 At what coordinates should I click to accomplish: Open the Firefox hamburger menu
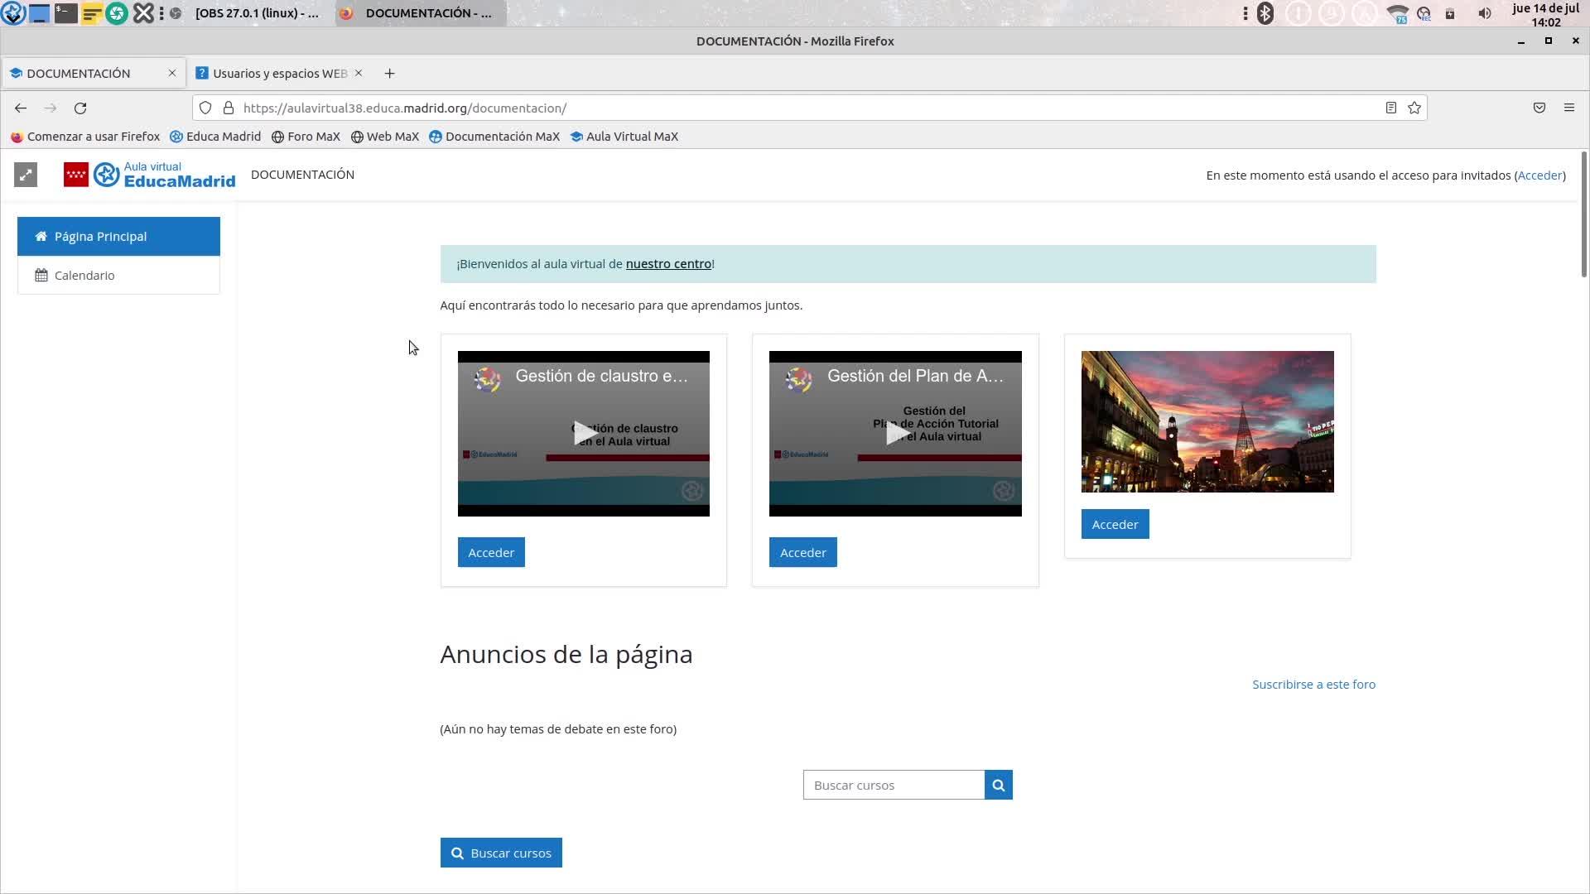[x=1568, y=108]
